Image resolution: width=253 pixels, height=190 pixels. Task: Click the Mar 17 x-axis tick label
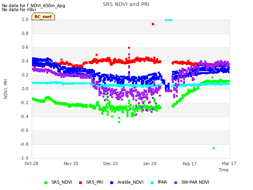pos(229,163)
